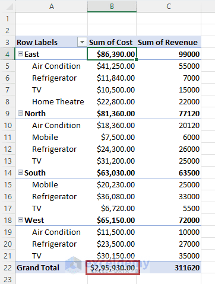This screenshot has height=284, width=215.
Task: Select the revenue value 20120
Action: pyautogui.click(x=169, y=125)
